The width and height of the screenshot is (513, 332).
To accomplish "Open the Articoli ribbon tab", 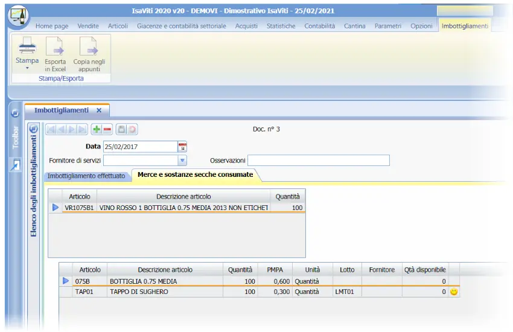I will 118,26.
